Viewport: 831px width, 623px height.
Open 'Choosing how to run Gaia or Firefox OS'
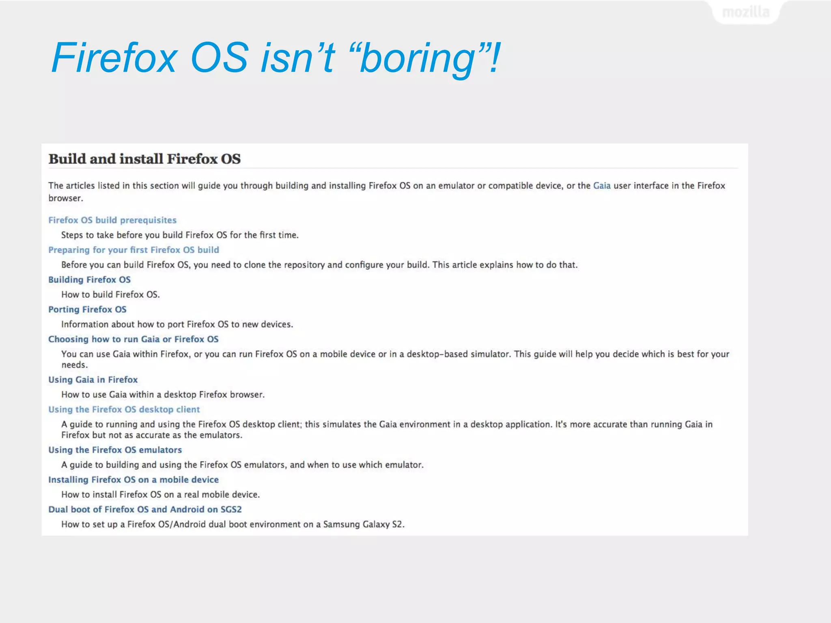pyautogui.click(x=133, y=339)
